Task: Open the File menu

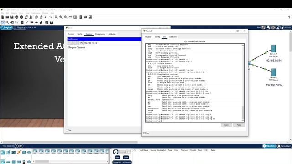Action: [x=2, y=13]
